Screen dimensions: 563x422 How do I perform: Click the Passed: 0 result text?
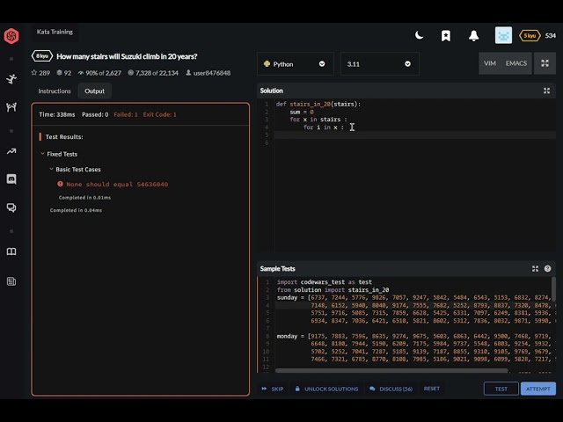(95, 114)
